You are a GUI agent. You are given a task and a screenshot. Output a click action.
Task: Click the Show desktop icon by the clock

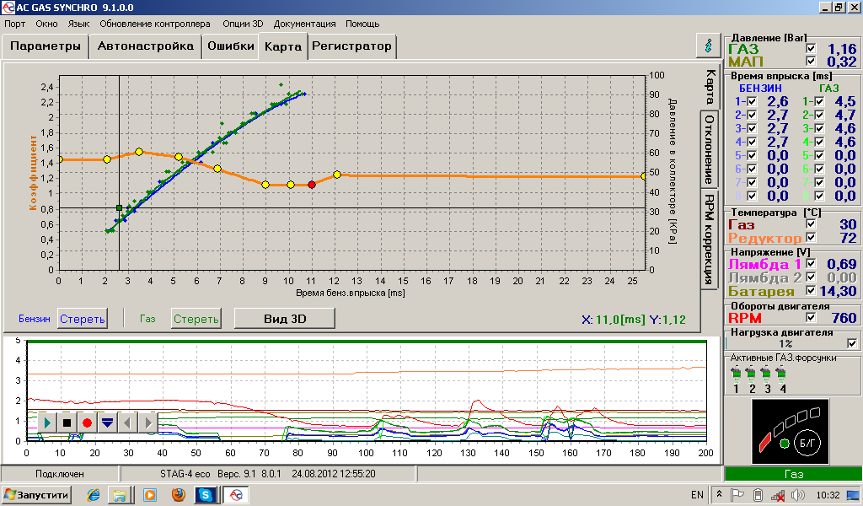[x=853, y=495]
